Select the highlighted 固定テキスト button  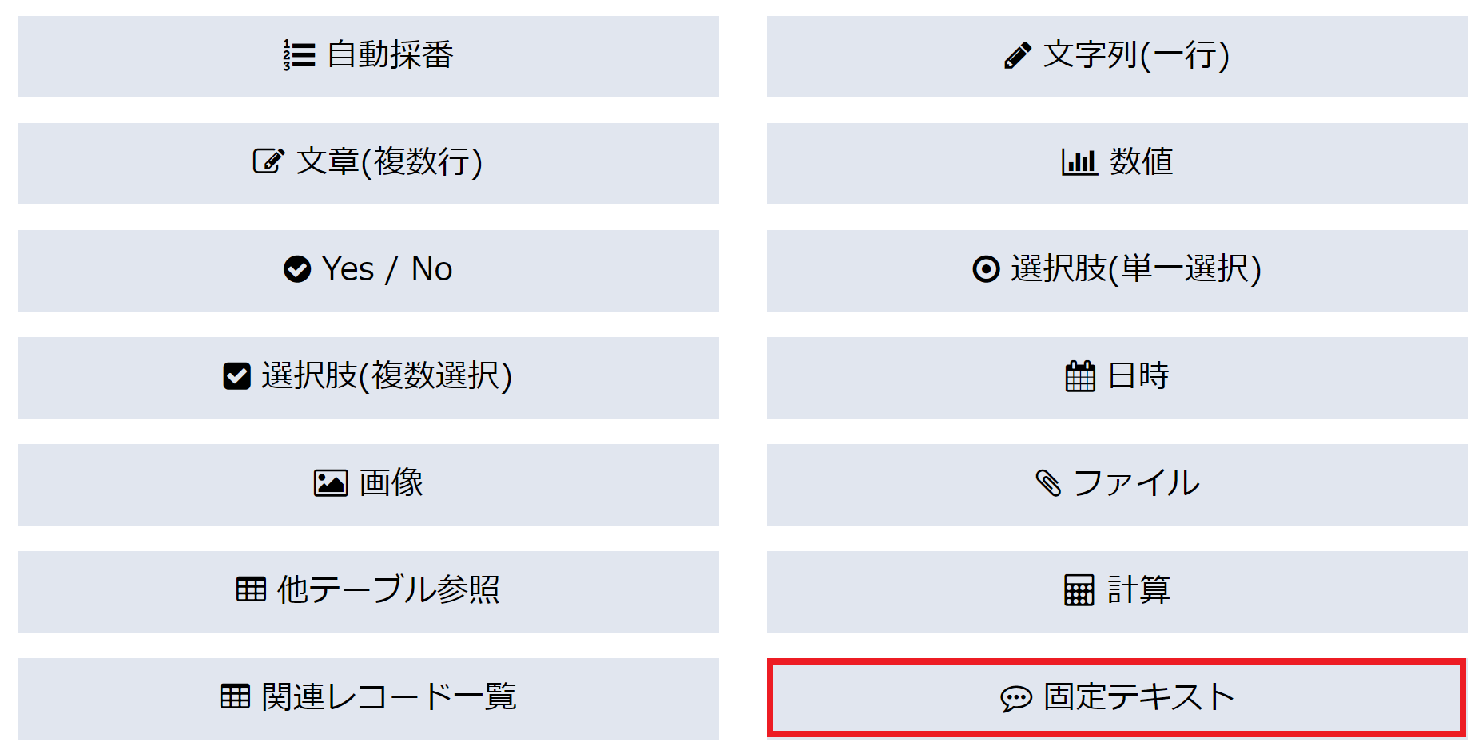[1117, 698]
